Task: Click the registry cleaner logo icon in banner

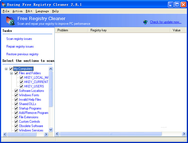Action: pyautogui.click(x=9, y=21)
